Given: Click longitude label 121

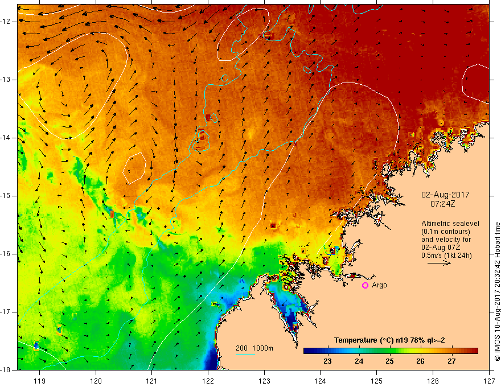Looking at the screenshot, I should pyautogui.click(x=152, y=381).
